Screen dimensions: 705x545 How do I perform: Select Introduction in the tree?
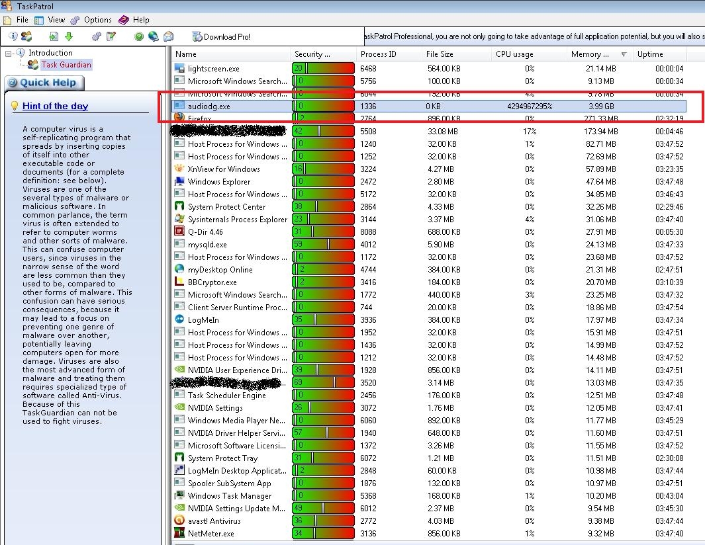[50, 53]
